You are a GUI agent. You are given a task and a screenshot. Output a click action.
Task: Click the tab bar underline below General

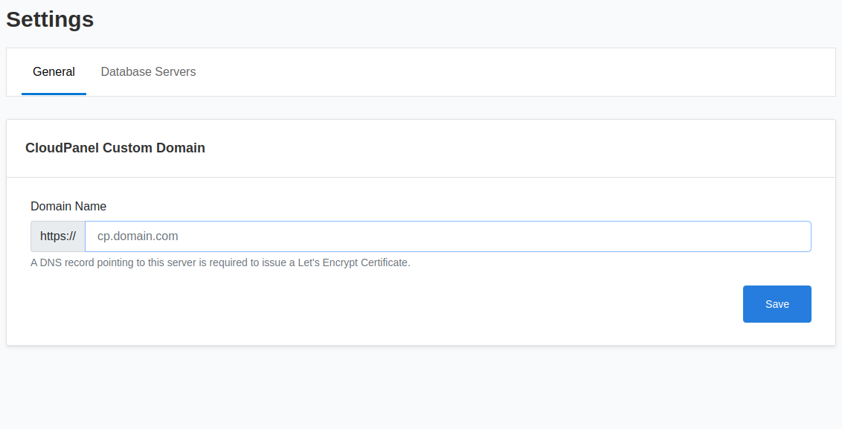tap(54, 93)
